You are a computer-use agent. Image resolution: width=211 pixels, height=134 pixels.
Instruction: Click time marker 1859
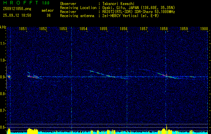click(184, 29)
